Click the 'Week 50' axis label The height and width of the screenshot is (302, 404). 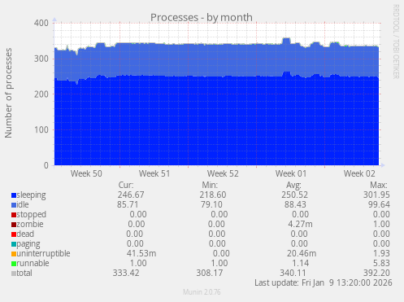(x=86, y=173)
